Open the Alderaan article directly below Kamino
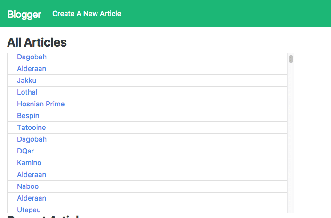 (32, 175)
